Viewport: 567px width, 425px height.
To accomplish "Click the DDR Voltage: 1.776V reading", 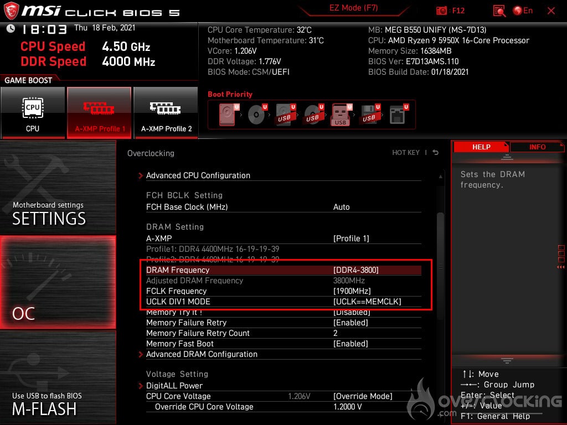I will (x=244, y=61).
